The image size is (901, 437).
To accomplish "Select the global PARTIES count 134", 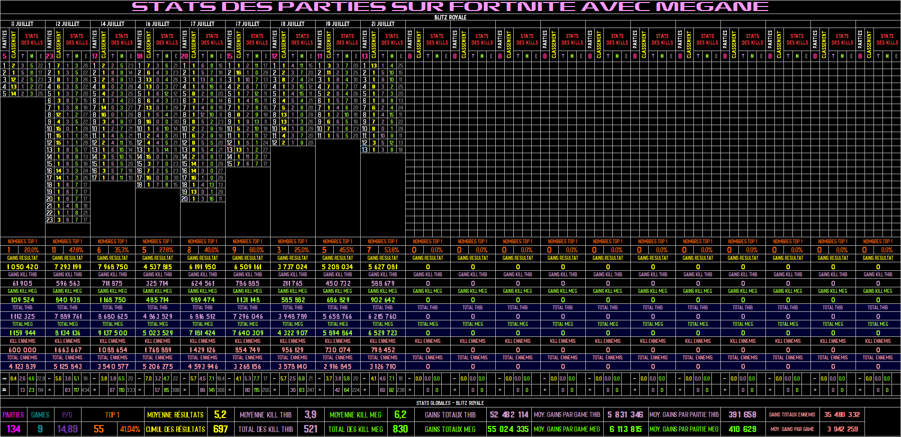I will [14, 429].
